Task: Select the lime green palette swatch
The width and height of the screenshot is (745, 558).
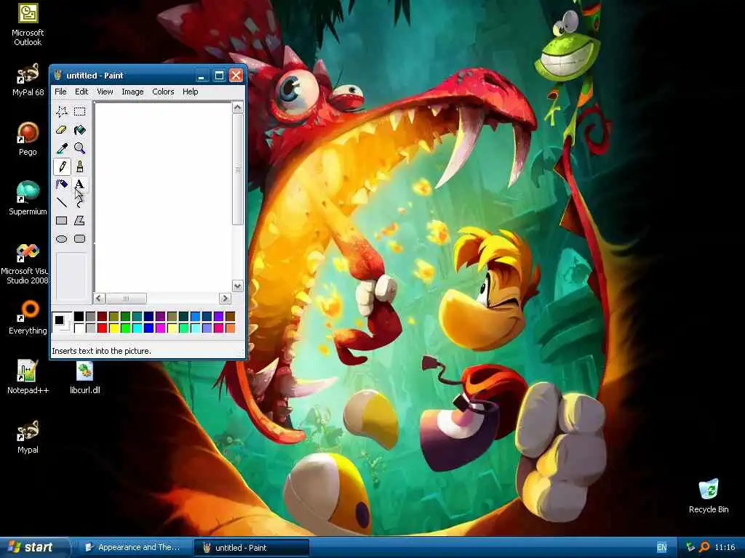Action: pyautogui.click(x=125, y=328)
